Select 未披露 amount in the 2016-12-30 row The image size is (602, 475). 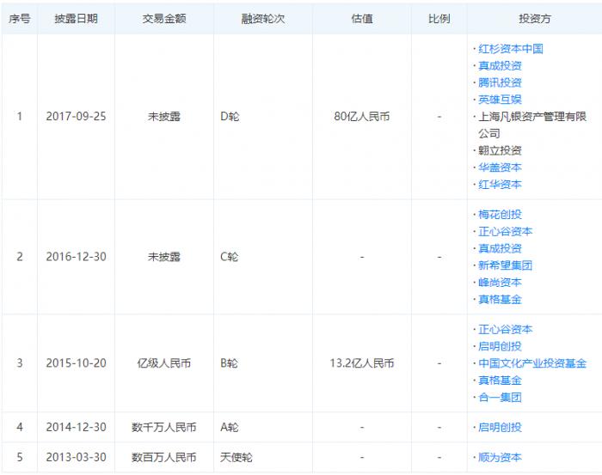[164, 257]
